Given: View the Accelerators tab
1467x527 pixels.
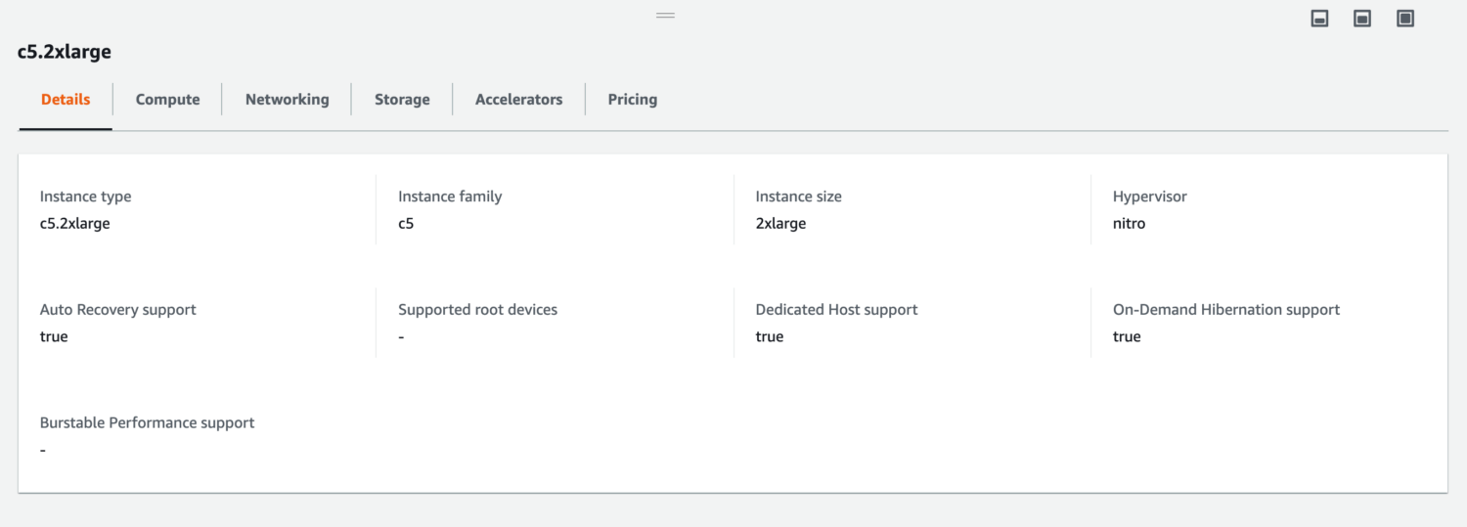Looking at the screenshot, I should click(x=518, y=100).
